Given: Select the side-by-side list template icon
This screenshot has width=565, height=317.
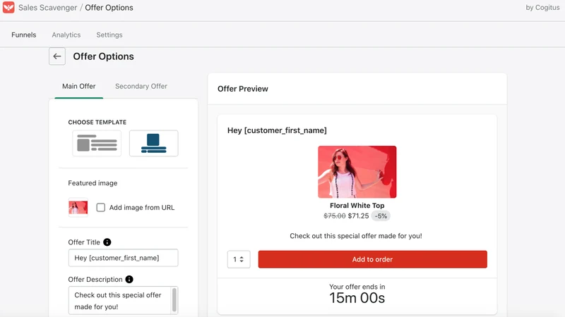Looking at the screenshot, I should pyautogui.click(x=97, y=143).
